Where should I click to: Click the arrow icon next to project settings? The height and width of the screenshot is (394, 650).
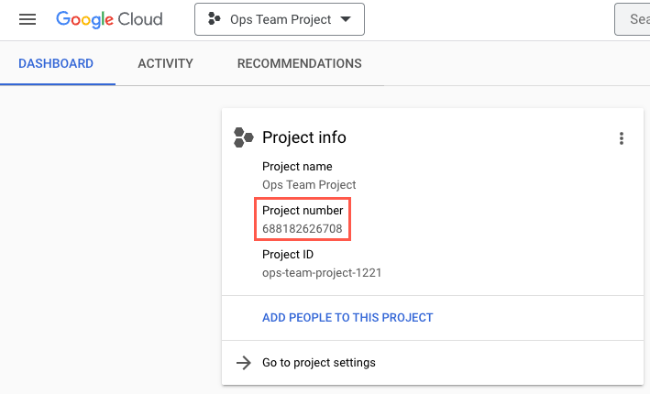pyautogui.click(x=244, y=363)
